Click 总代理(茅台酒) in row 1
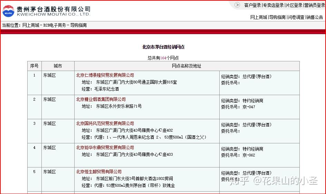Screen dimensions: 326x194 [257, 76]
